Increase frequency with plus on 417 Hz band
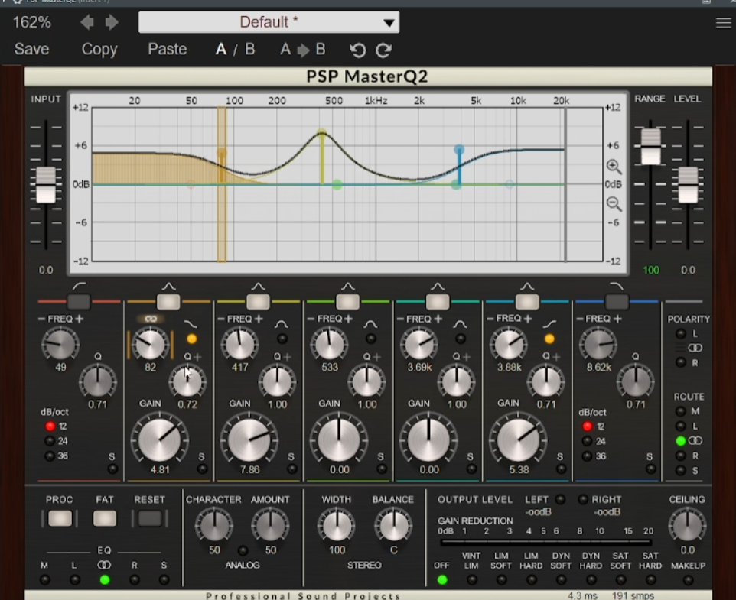736x600 pixels. click(258, 319)
